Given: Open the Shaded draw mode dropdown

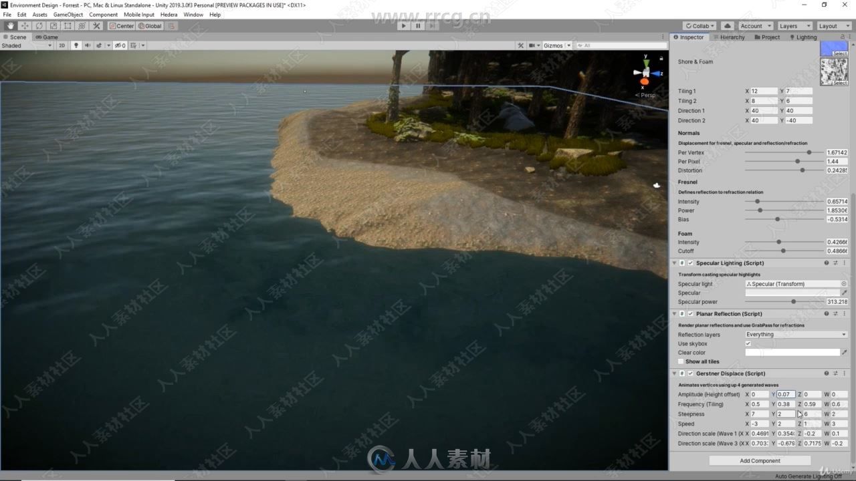Looking at the screenshot, I should [x=27, y=45].
